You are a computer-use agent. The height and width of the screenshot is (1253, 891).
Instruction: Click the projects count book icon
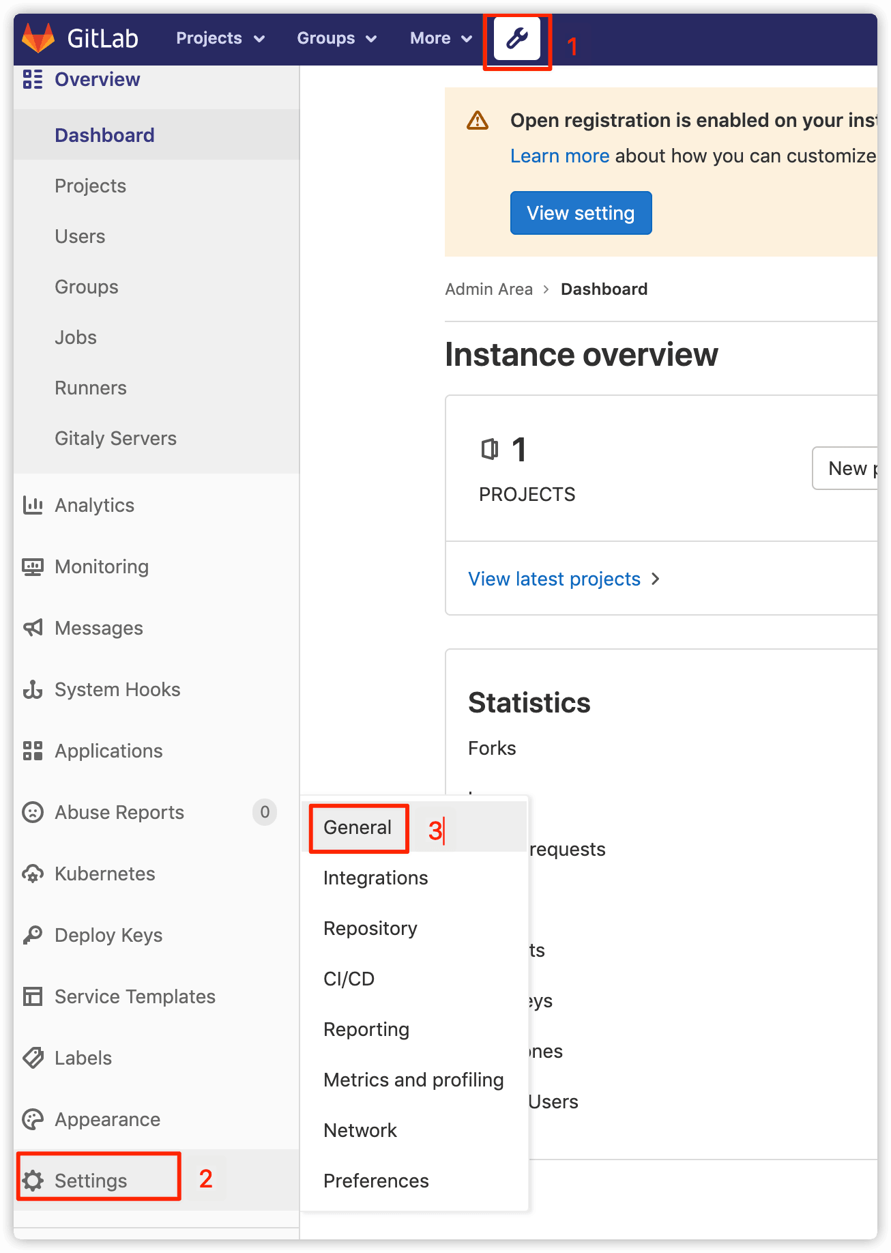pyautogui.click(x=490, y=449)
